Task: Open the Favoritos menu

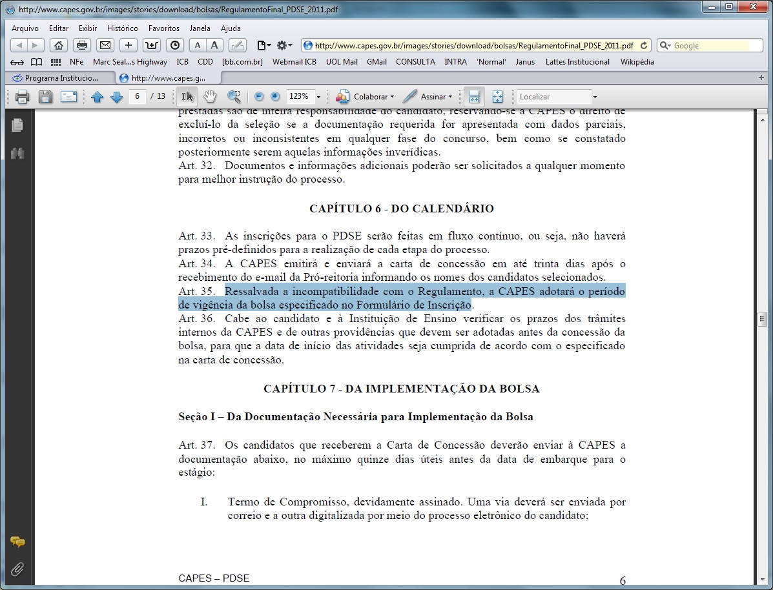Action: point(163,28)
